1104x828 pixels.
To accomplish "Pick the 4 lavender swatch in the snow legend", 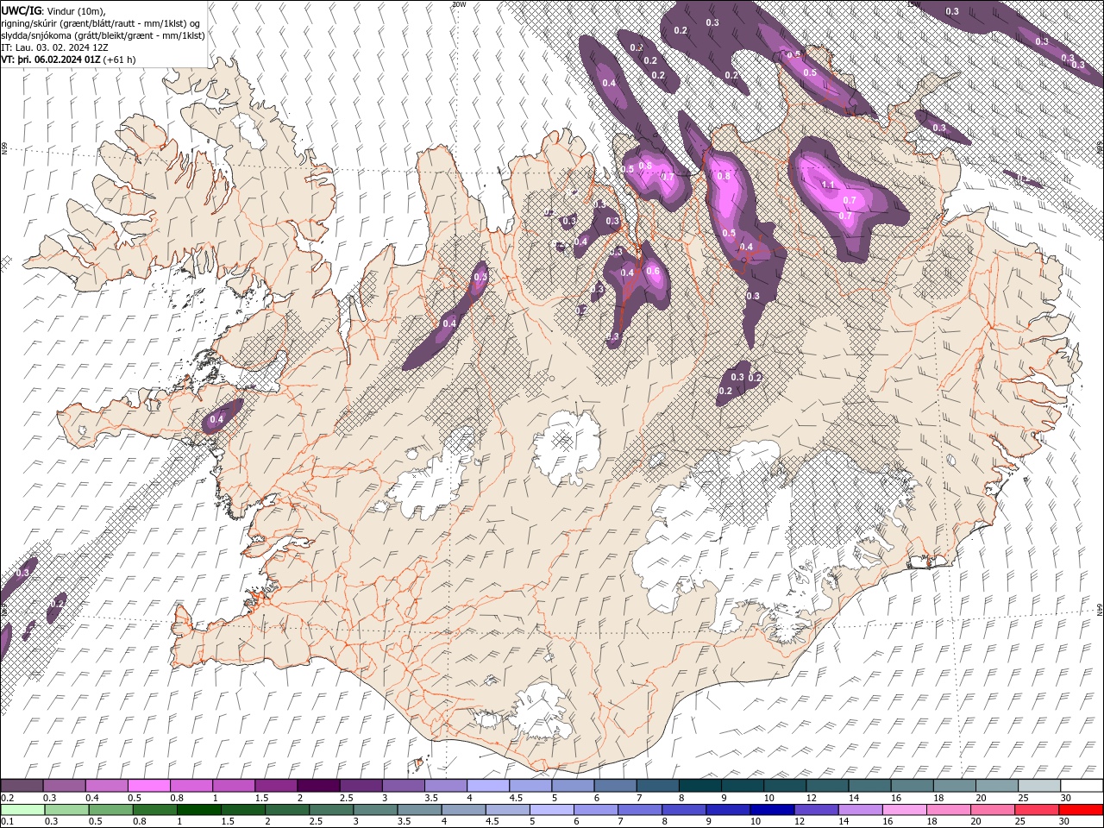I will pos(488,786).
